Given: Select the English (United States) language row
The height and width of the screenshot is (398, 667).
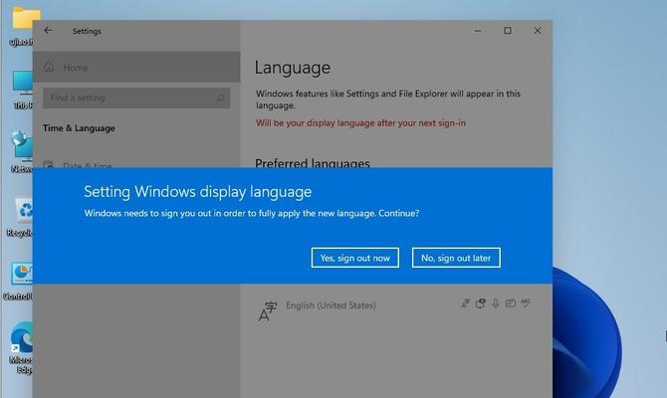Looking at the screenshot, I should point(395,310).
